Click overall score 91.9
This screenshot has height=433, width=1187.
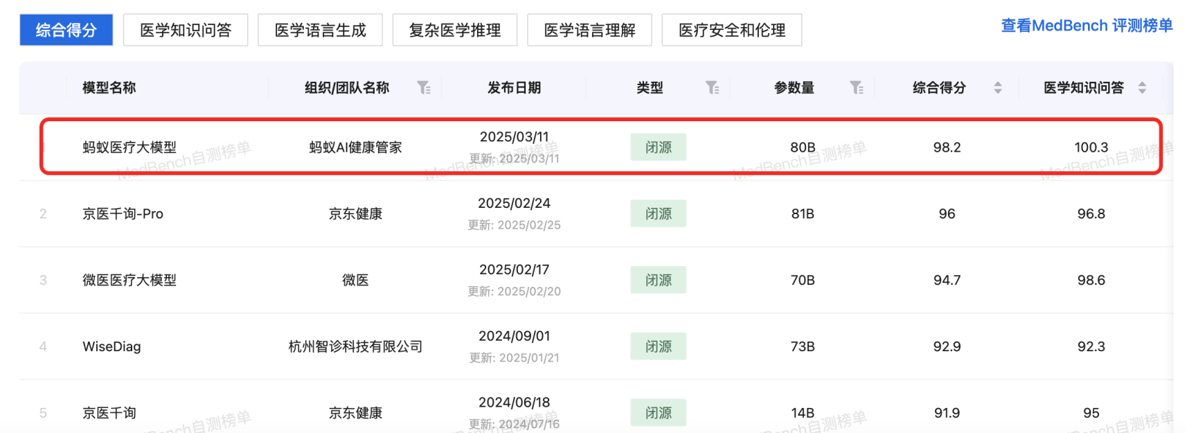tap(947, 413)
